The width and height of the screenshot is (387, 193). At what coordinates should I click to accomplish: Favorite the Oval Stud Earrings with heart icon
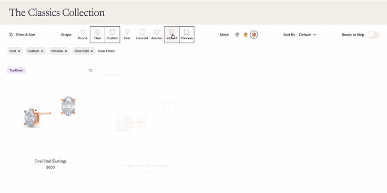(90, 71)
